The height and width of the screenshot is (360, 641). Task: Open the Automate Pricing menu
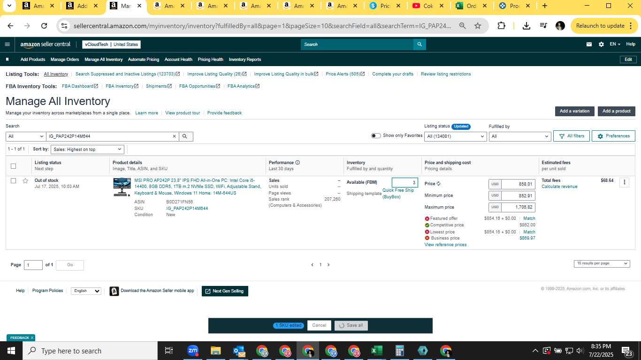click(x=144, y=60)
